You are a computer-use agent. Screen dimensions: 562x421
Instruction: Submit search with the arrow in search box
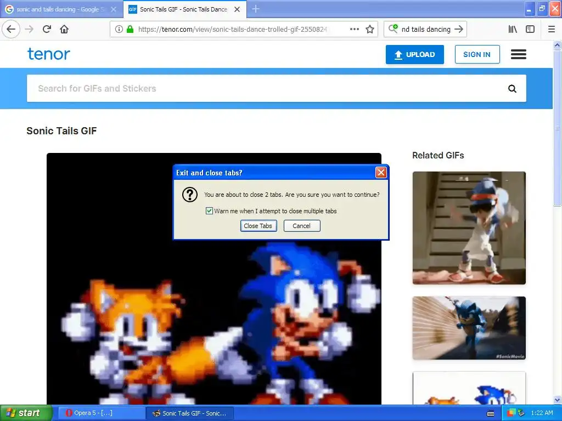[x=459, y=29]
